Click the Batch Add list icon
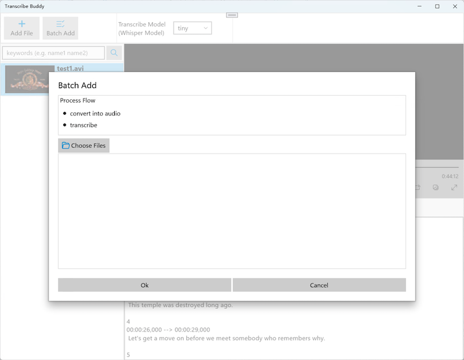Viewport: 464px width, 360px height. tap(60, 24)
